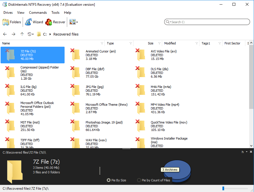Select Pie By Size radio option
254x192 pixels.
(108, 180)
